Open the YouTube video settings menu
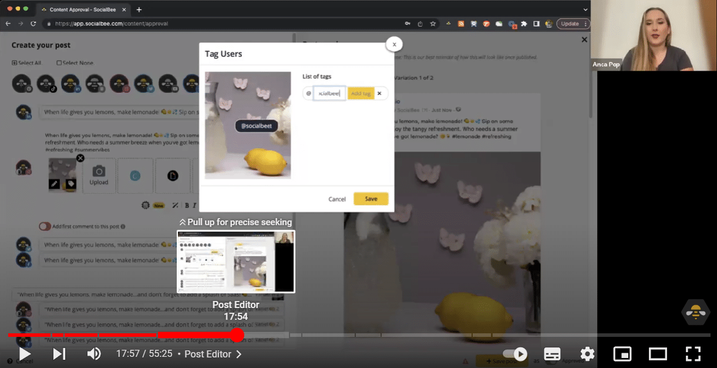This screenshot has width=717, height=368. tap(587, 353)
